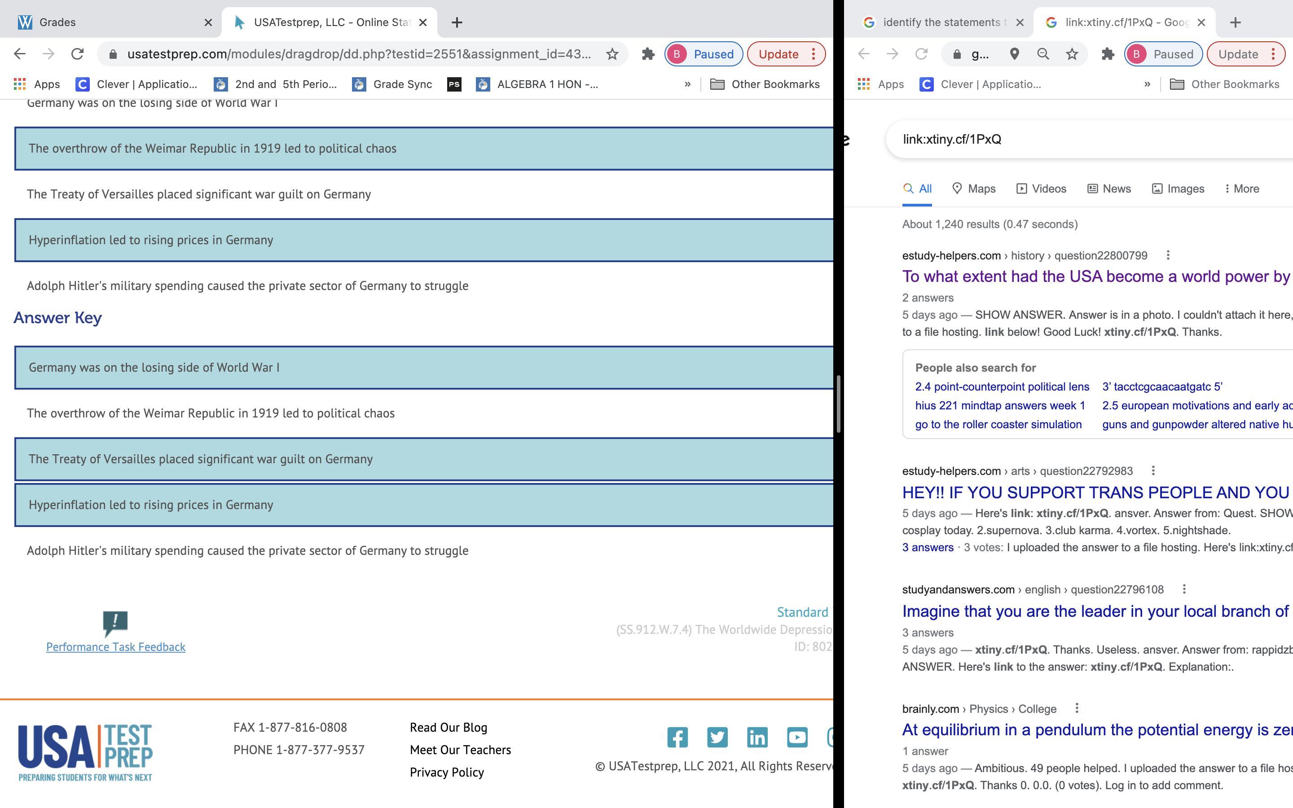Expand hidden bookmarks chevron in left browser
The image size is (1293, 808).
[687, 84]
